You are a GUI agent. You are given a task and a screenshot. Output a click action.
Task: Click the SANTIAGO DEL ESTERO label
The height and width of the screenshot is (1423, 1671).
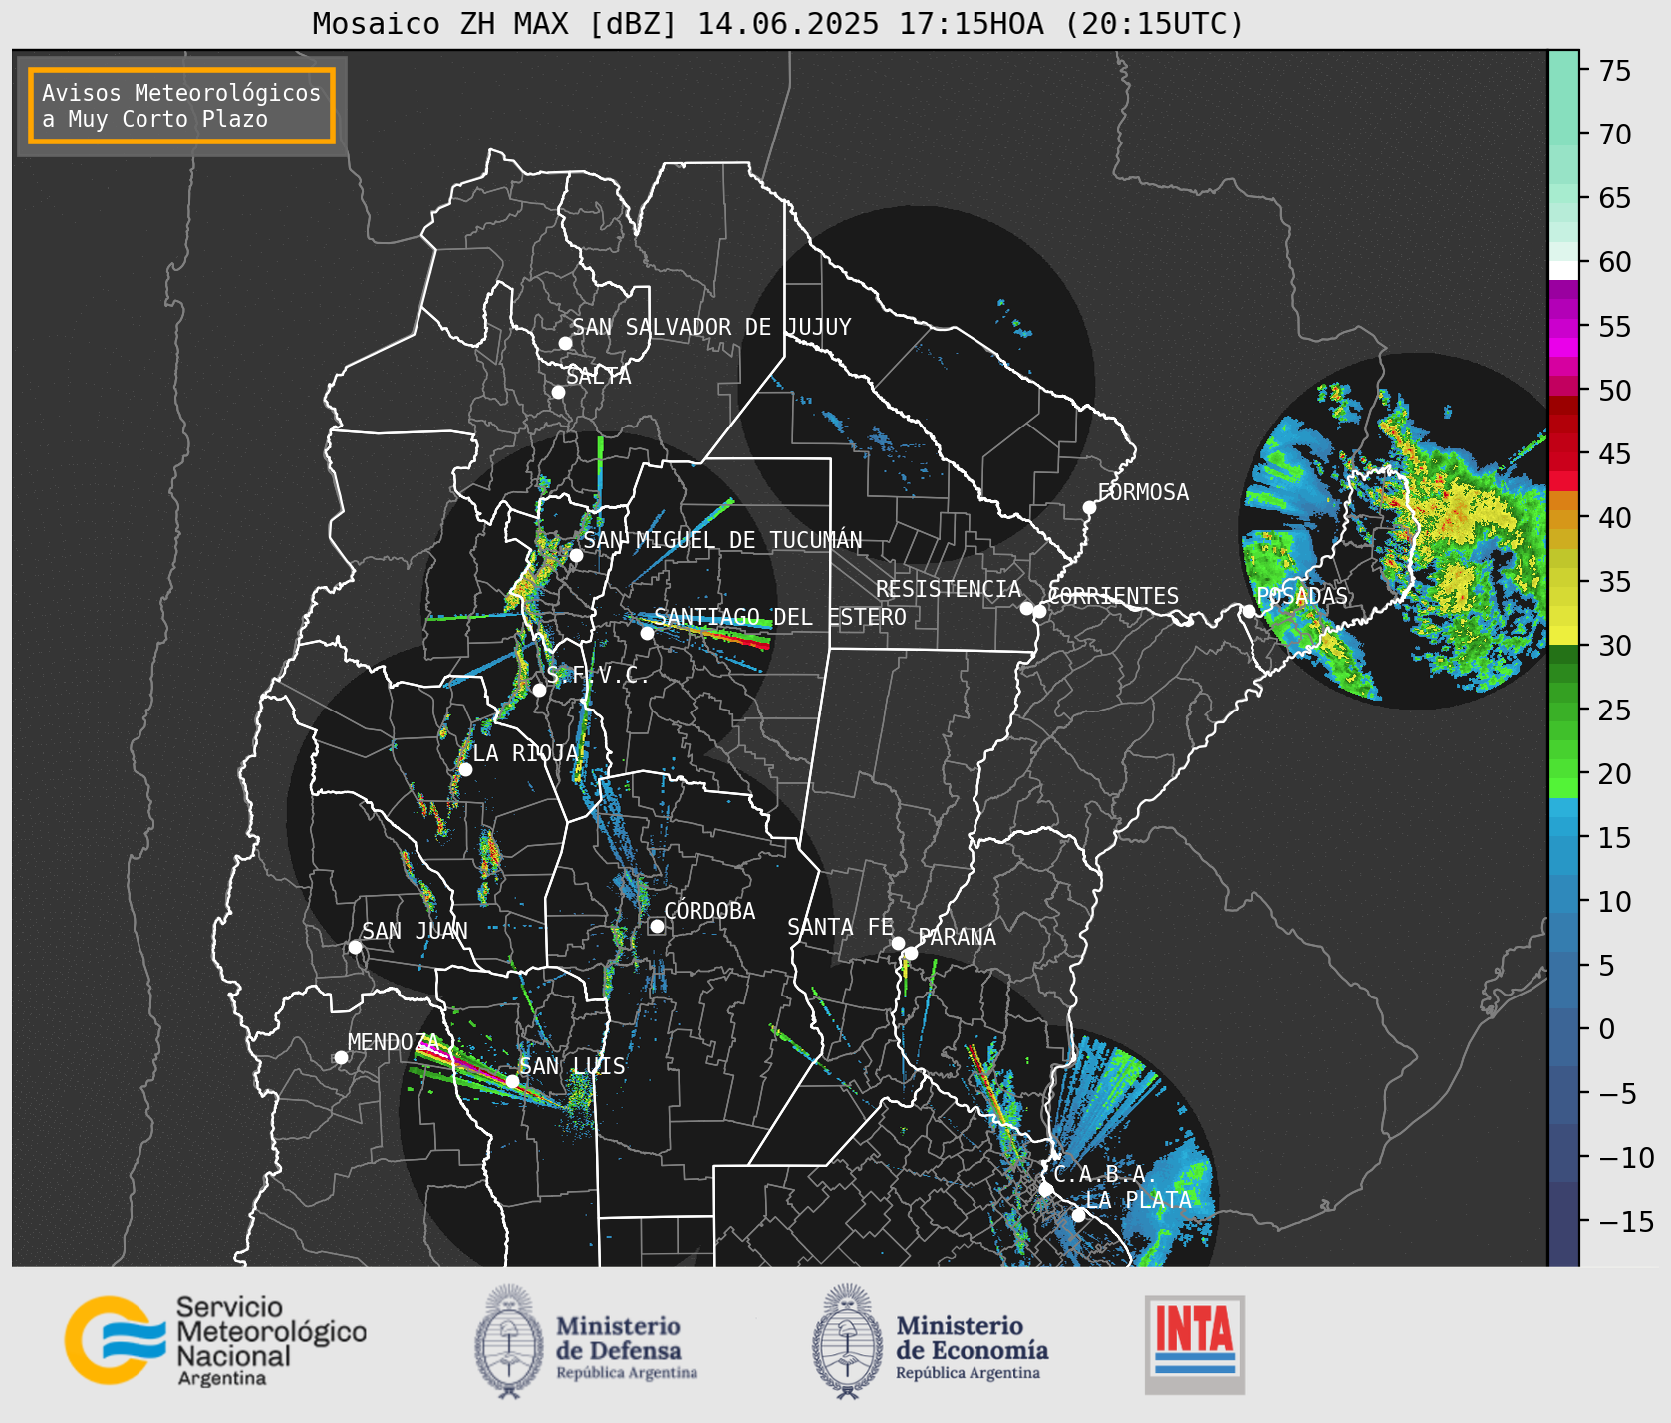pos(780,617)
